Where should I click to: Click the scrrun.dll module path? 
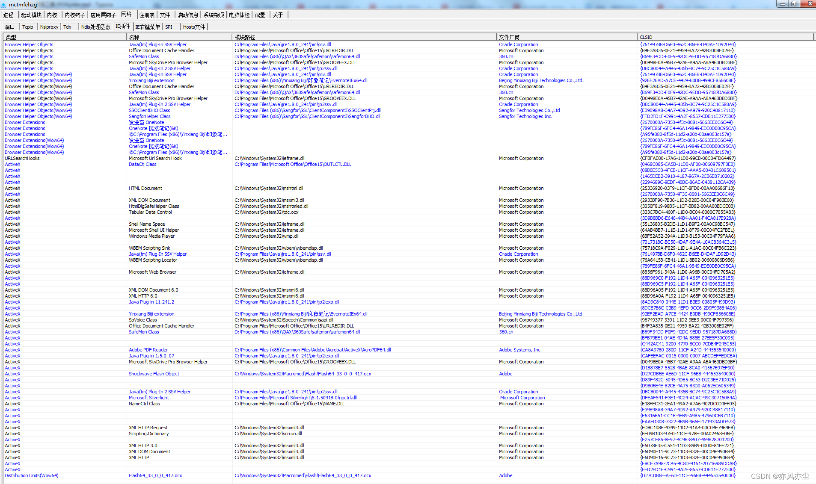pyautogui.click(x=268, y=434)
